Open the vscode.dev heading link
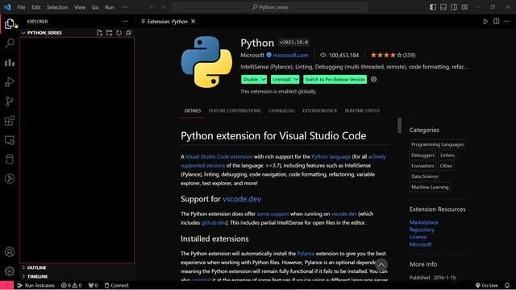The width and height of the screenshot is (516, 290). pyautogui.click(x=242, y=199)
